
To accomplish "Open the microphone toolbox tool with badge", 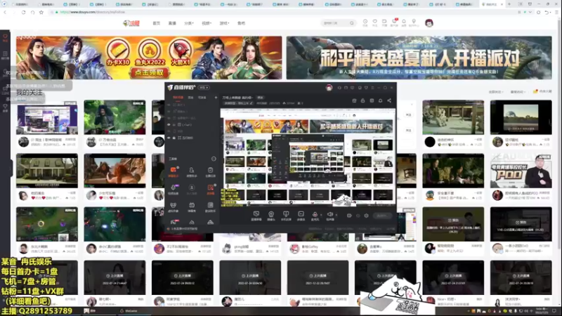I will [x=173, y=188].
